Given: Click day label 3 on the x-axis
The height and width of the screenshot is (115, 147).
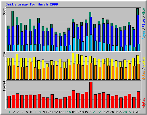Looking at the screenshot, I should point(18,112).
